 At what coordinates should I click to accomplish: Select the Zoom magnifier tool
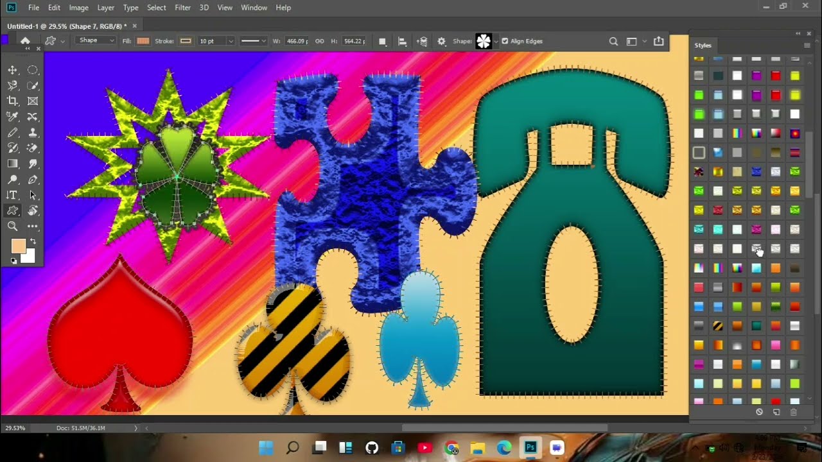point(12,227)
